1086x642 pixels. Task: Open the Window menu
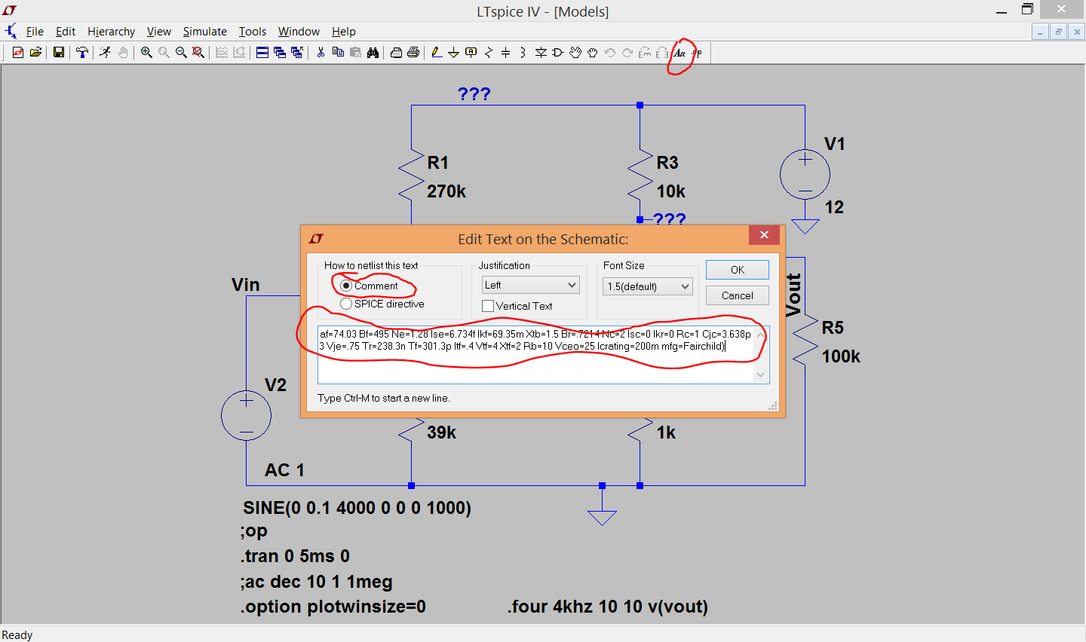[x=299, y=32]
